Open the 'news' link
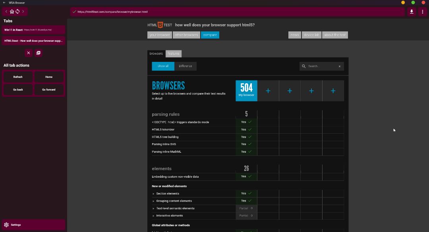The image size is (429, 232). [x=295, y=35]
